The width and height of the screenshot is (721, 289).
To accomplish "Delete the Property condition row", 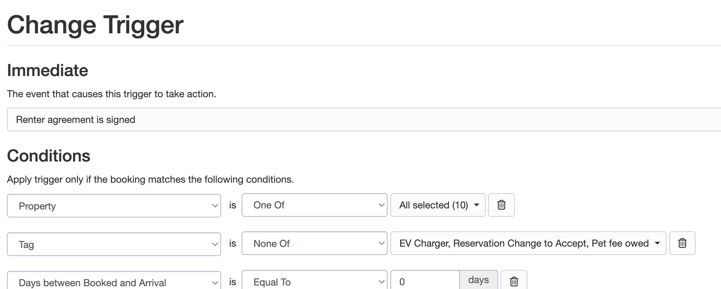I will [501, 205].
